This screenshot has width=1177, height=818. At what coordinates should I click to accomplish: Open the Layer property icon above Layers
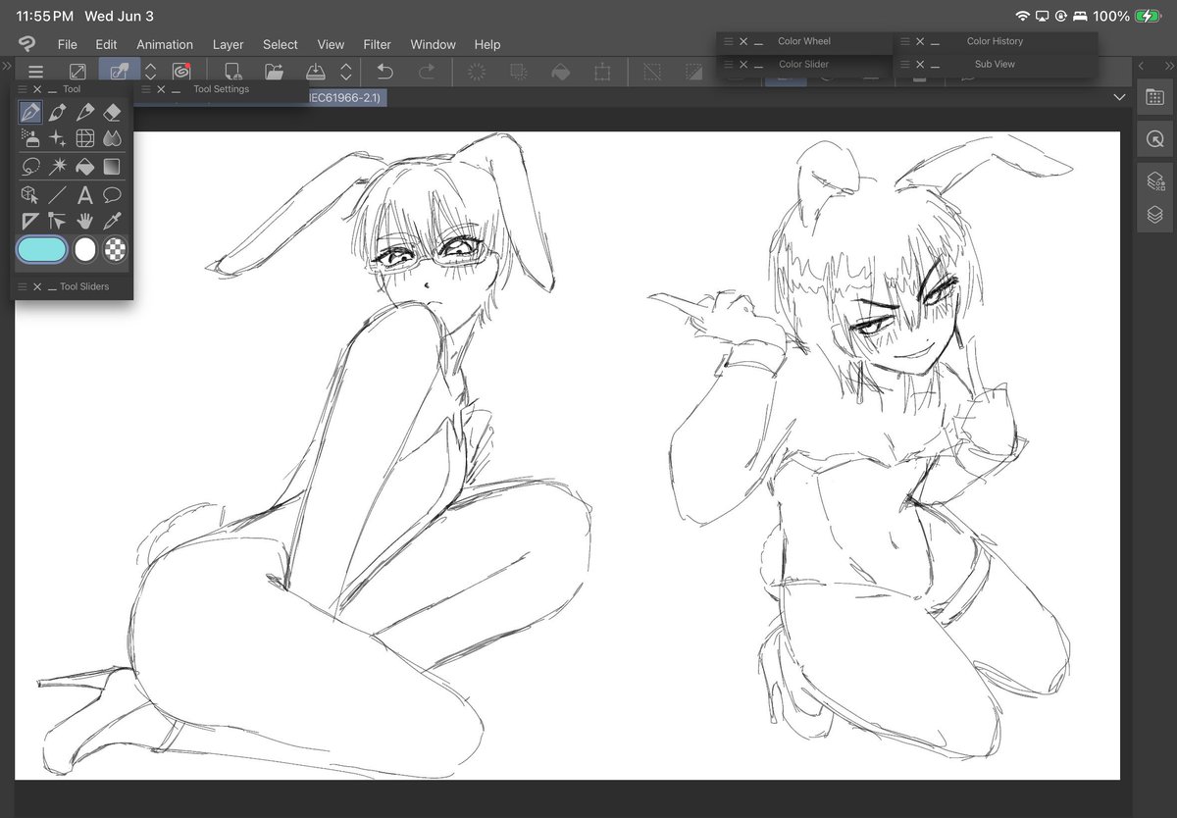coord(1154,180)
